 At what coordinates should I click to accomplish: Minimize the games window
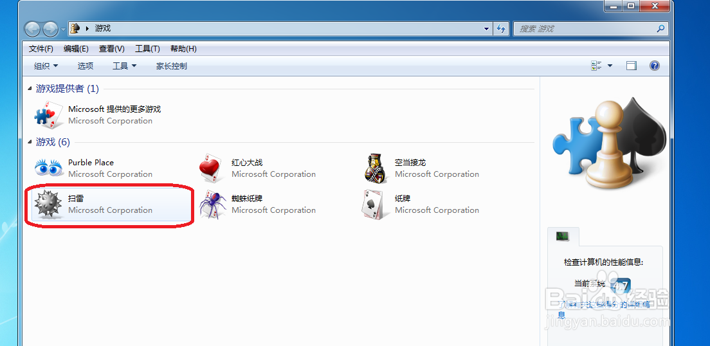614,6
